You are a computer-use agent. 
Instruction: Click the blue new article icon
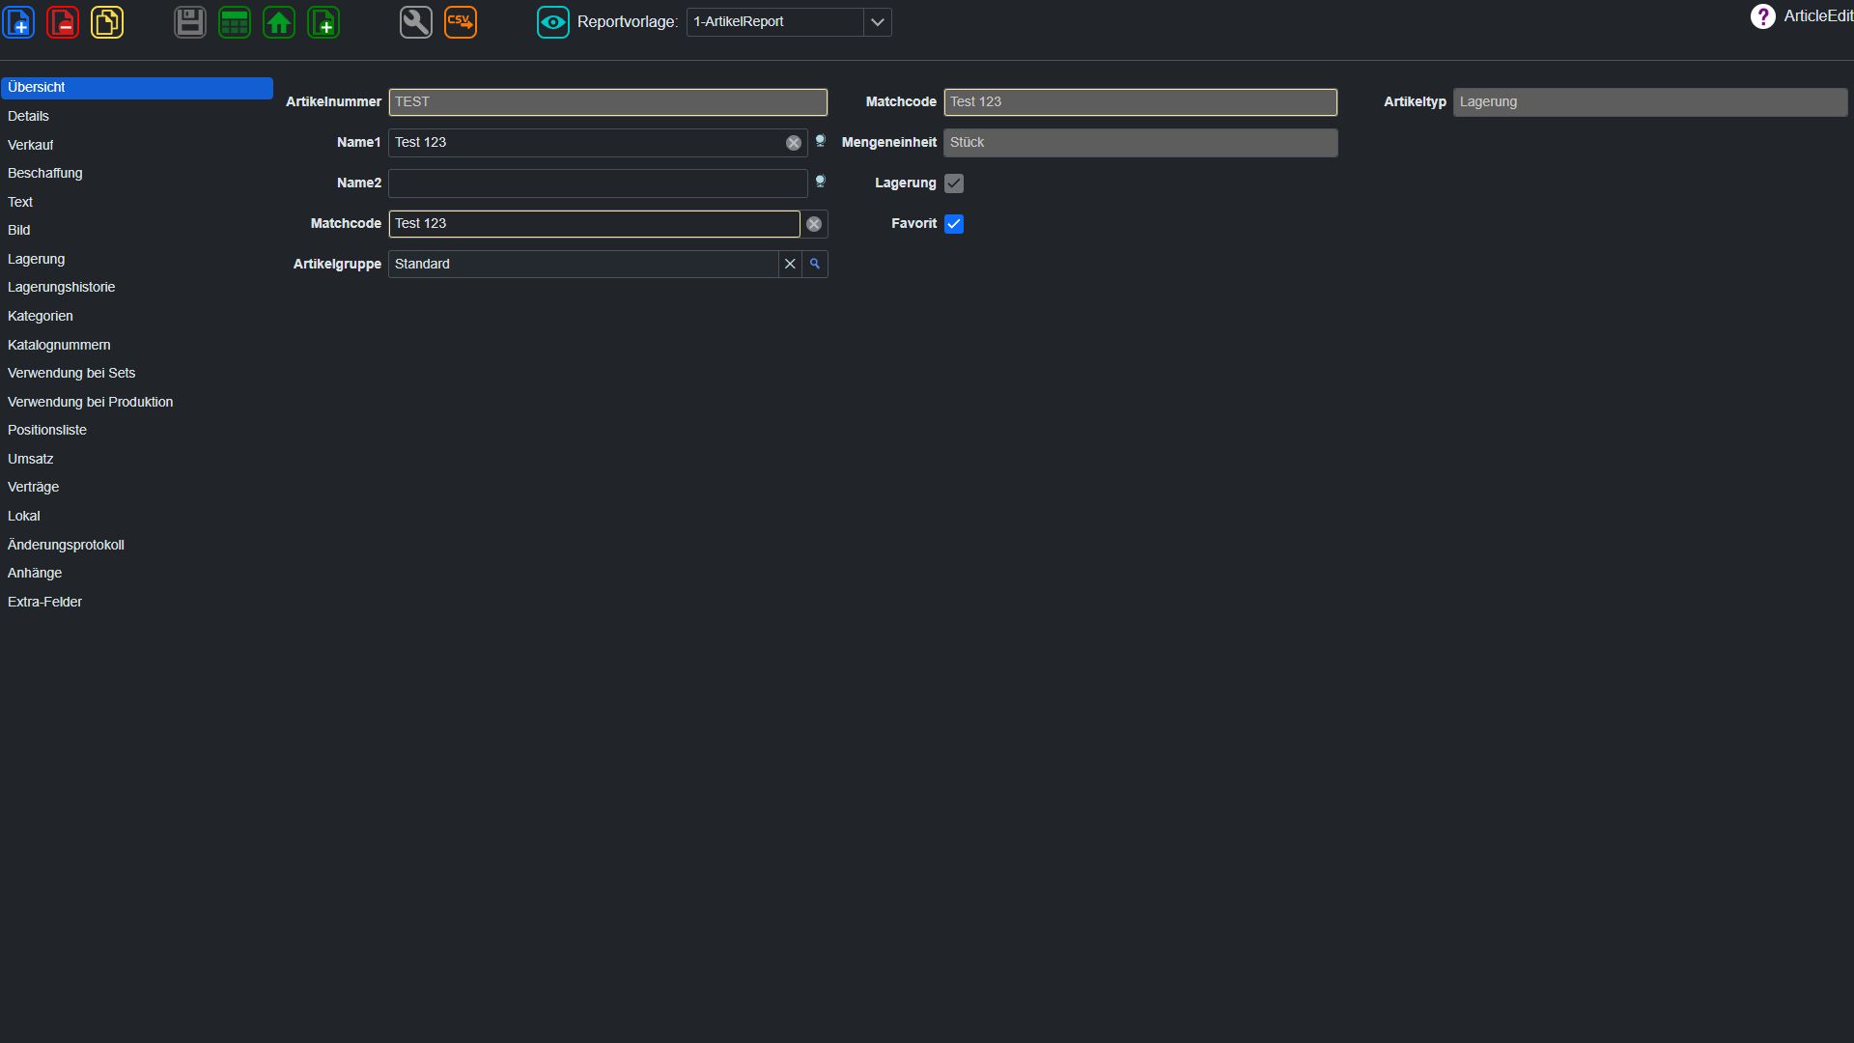tap(19, 22)
